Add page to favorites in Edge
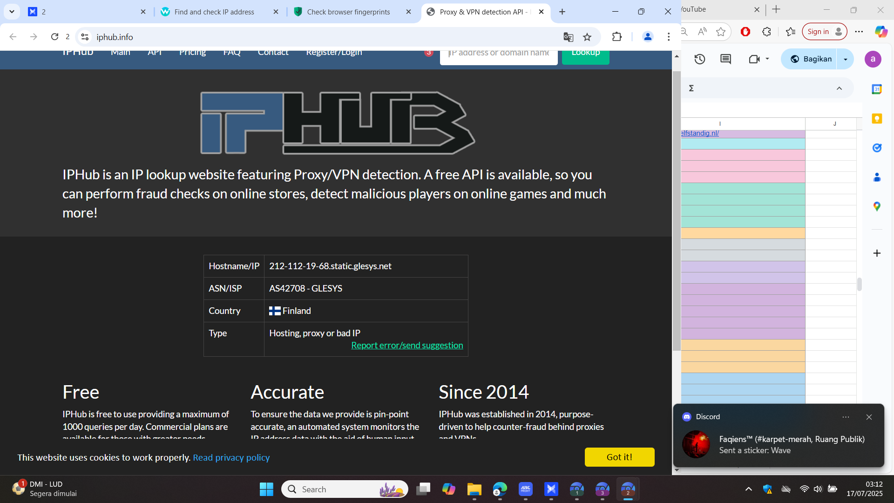Viewport: 894px width, 503px height. pyautogui.click(x=721, y=32)
